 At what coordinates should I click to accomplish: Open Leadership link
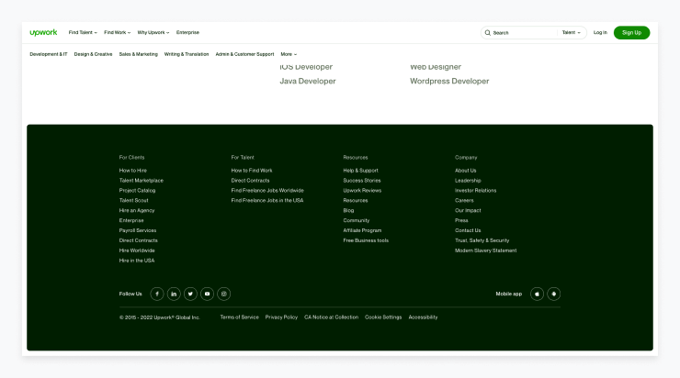coord(468,181)
